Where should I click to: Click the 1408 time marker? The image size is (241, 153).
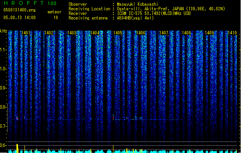187,33
